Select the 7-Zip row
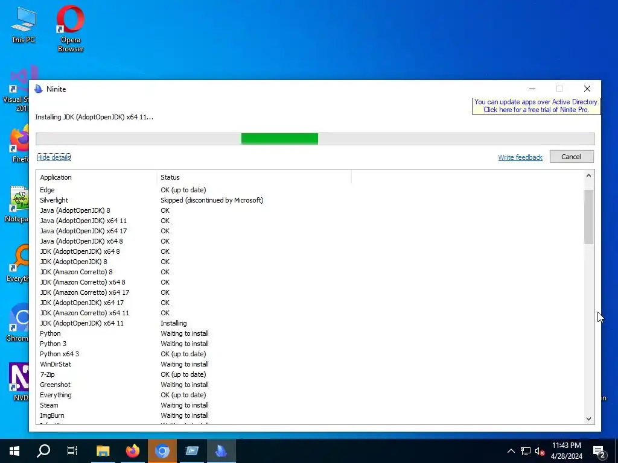618x463 pixels. click(x=310, y=374)
